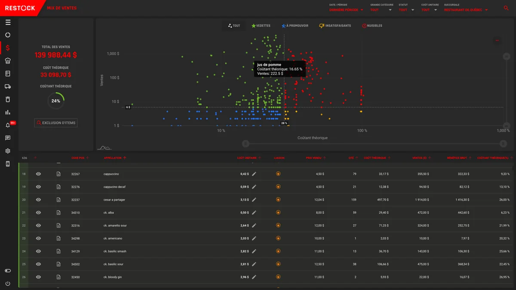Viewport: 516px width, 290px height.
Task: Click the Restock logo
Action: pos(20,8)
